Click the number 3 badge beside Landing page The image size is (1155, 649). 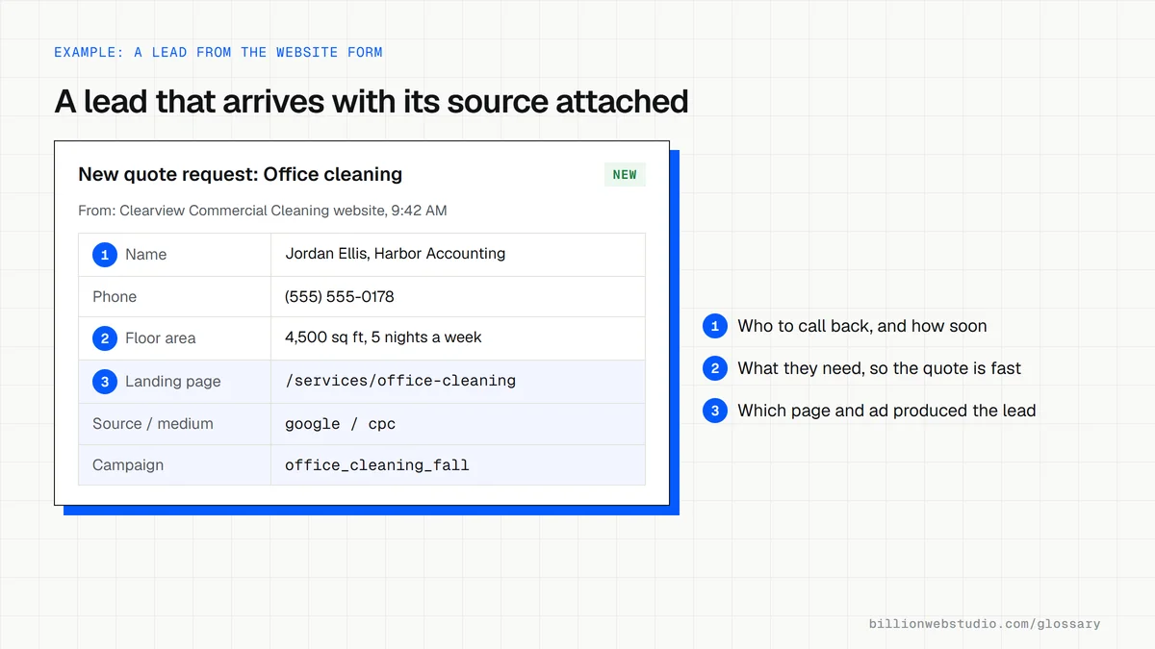tap(105, 382)
